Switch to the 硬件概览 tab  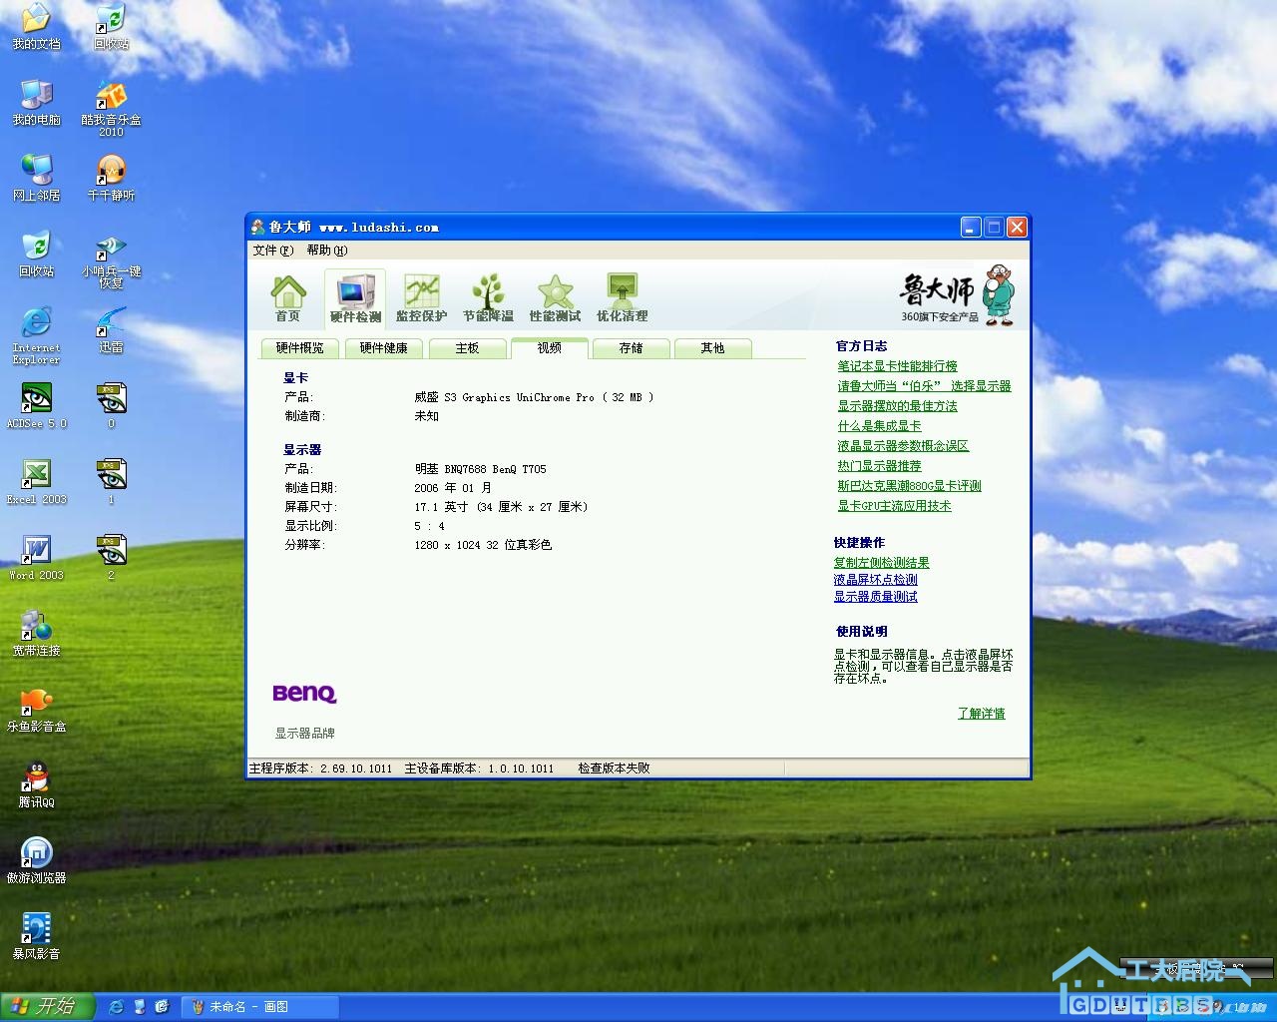coord(299,348)
